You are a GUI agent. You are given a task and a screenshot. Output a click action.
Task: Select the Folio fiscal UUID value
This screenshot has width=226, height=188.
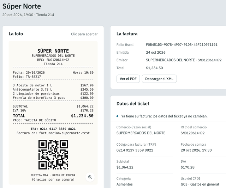pos(182,45)
